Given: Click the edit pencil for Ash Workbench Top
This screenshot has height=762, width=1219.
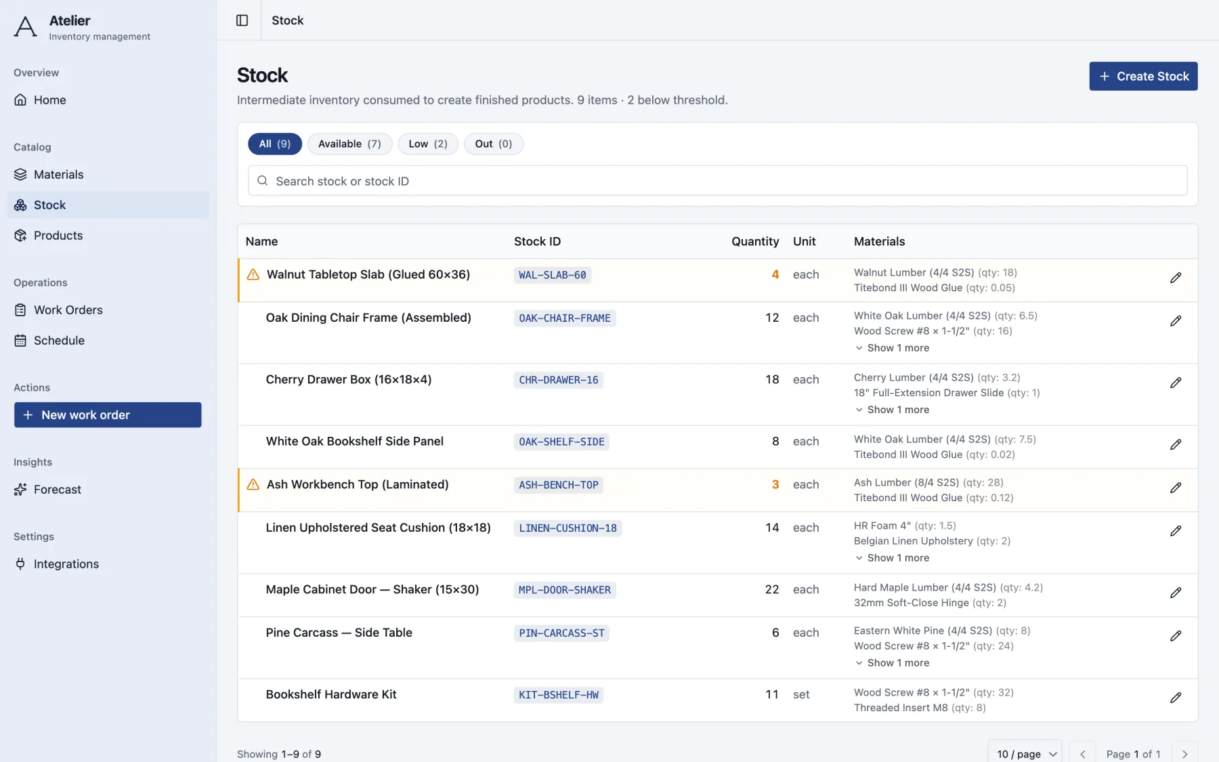Looking at the screenshot, I should (1176, 488).
